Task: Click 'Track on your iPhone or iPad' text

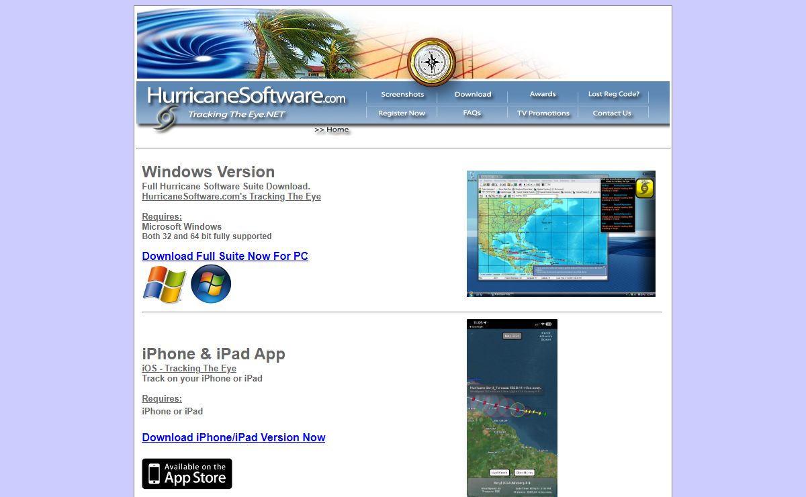Action: click(202, 379)
